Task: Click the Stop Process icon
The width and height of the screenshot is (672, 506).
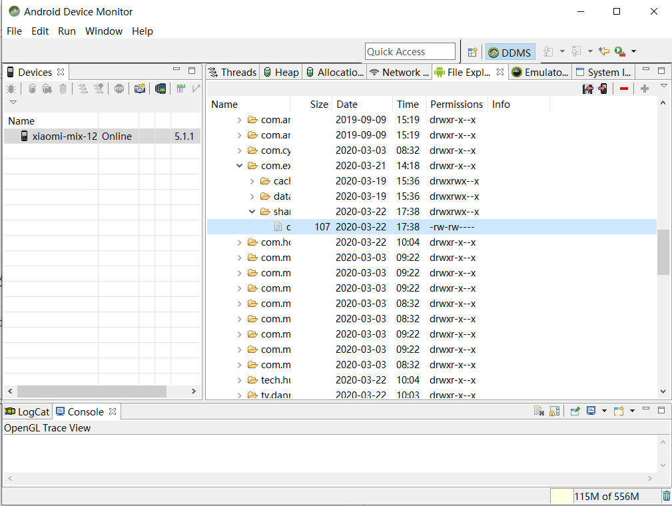Action: click(x=119, y=89)
